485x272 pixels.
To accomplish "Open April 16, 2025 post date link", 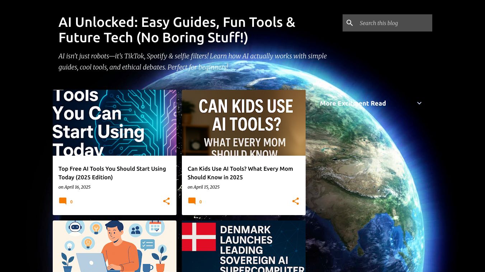I will pyautogui.click(x=77, y=187).
